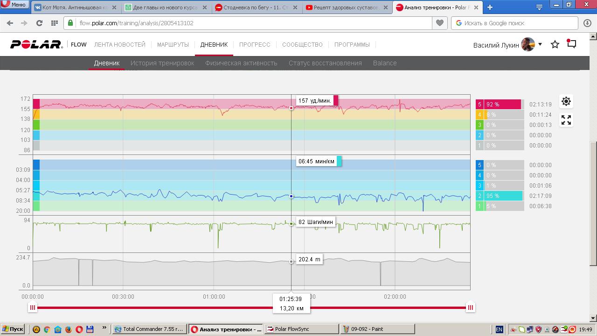Screen dimensions: 597x336
Task: Click the favorites star icon
Action: click(x=555, y=44)
